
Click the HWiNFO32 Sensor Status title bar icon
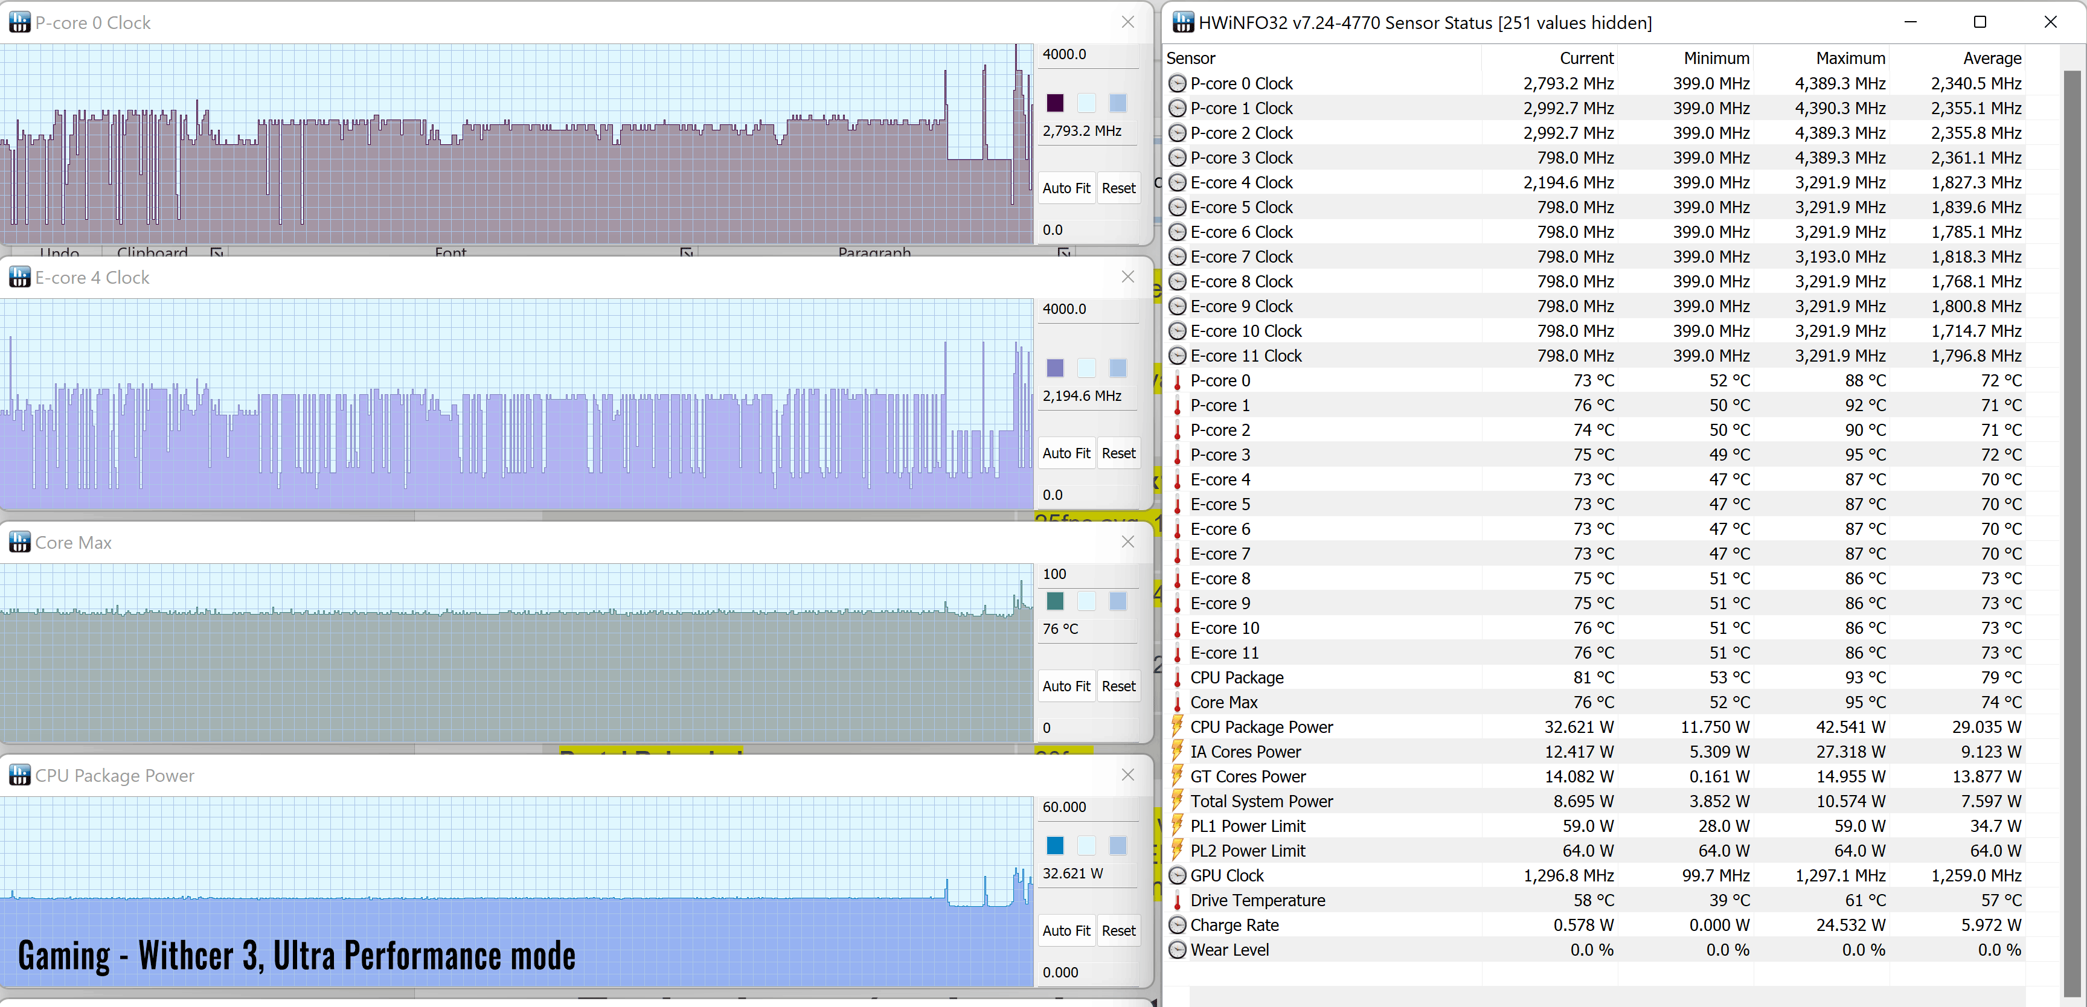coord(1183,23)
